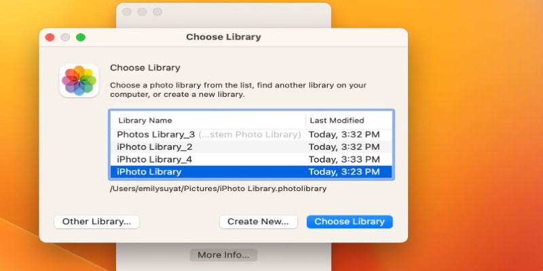543x271 pixels.
Task: Zoom the dialog with the green button
Action: pyautogui.click(x=81, y=37)
